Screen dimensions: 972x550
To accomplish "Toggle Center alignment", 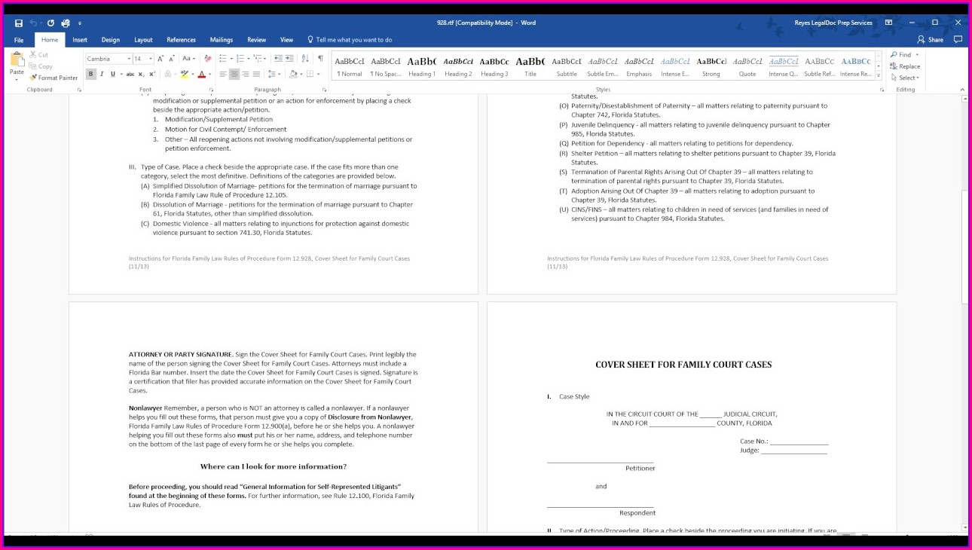I will (x=234, y=74).
